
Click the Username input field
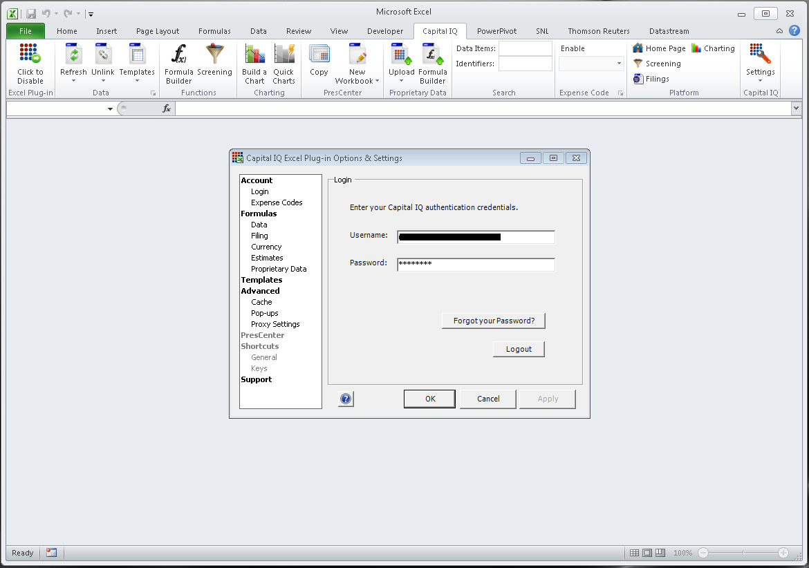[x=476, y=237]
